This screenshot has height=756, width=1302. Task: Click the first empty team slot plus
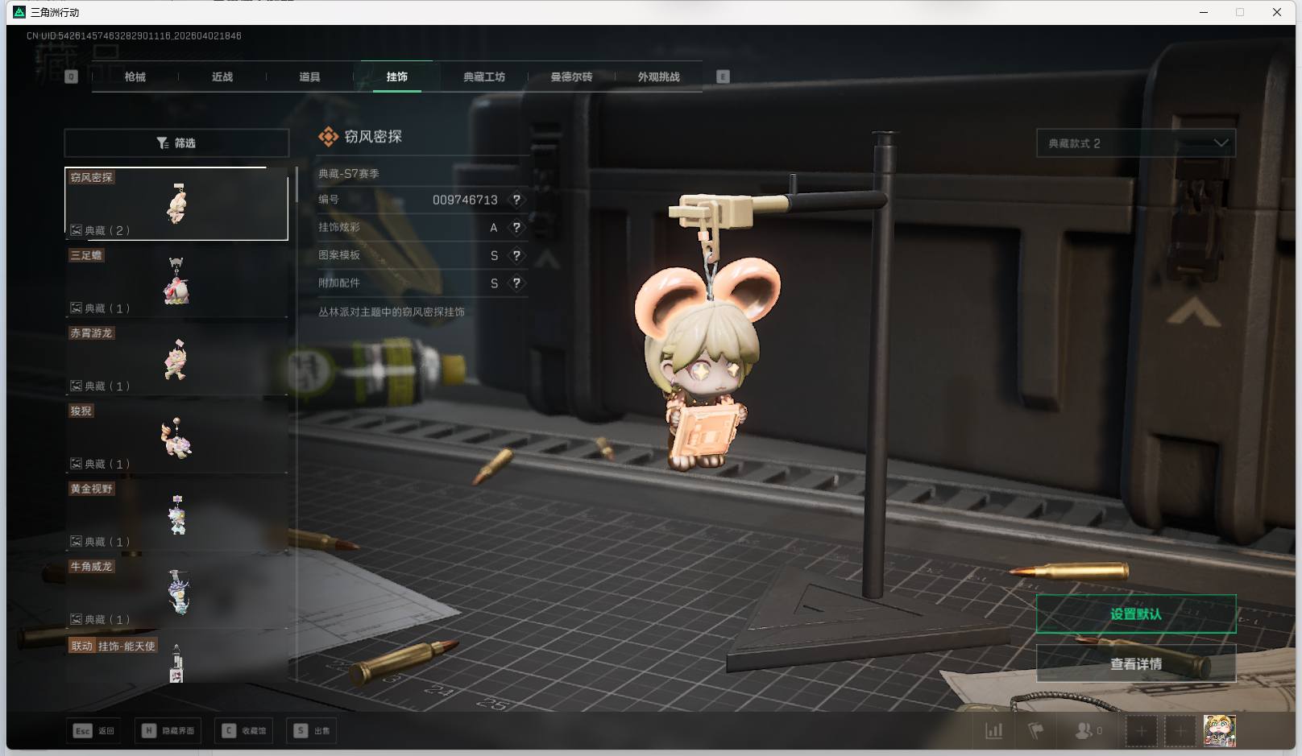[x=1141, y=731]
